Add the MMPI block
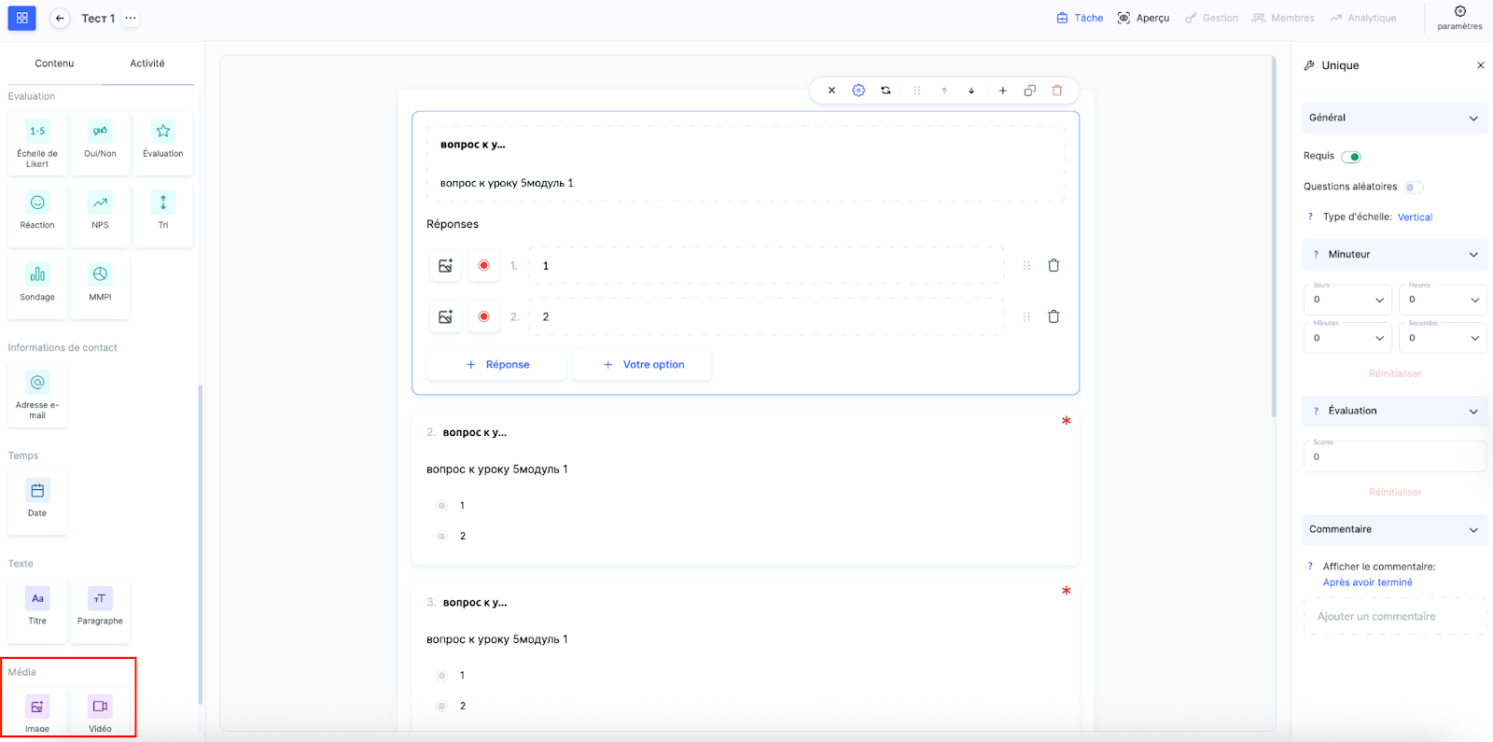Viewport: 1493px width, 742px height. point(100,287)
